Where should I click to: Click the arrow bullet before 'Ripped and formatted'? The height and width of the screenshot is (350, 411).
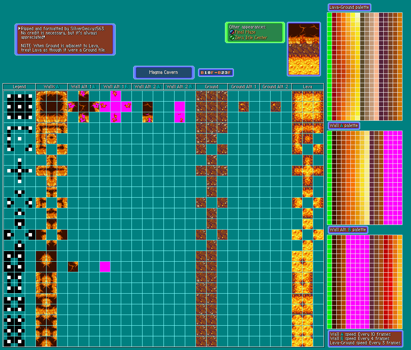pos(19,28)
